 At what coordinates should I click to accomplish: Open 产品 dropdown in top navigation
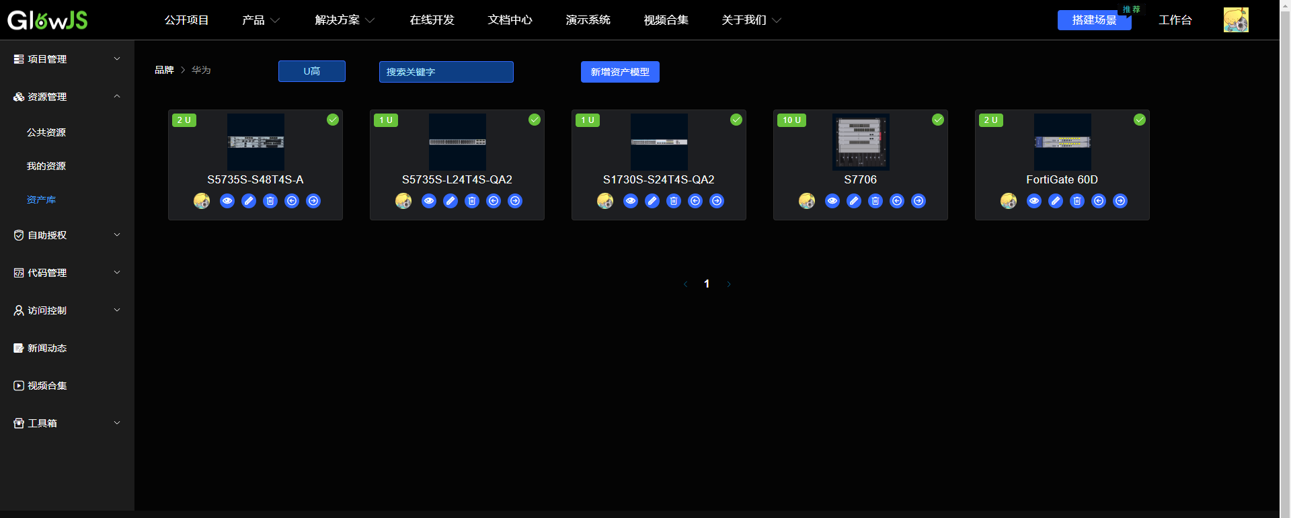point(261,20)
